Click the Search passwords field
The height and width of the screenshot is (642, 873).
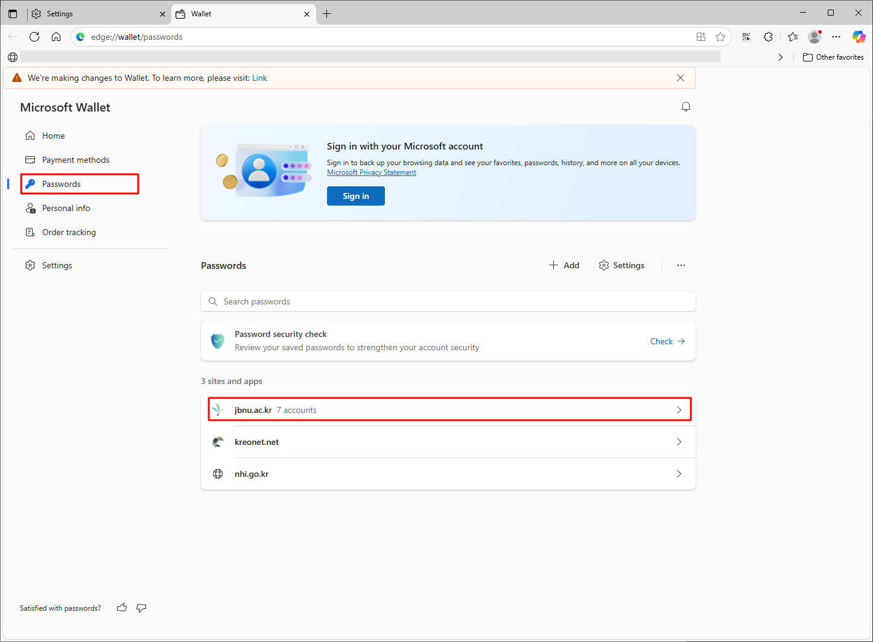448,301
